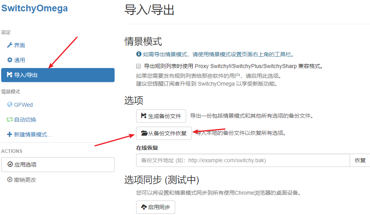
Task: Select the 导入/导出 sidebar item
Action: pyautogui.click(x=58, y=75)
